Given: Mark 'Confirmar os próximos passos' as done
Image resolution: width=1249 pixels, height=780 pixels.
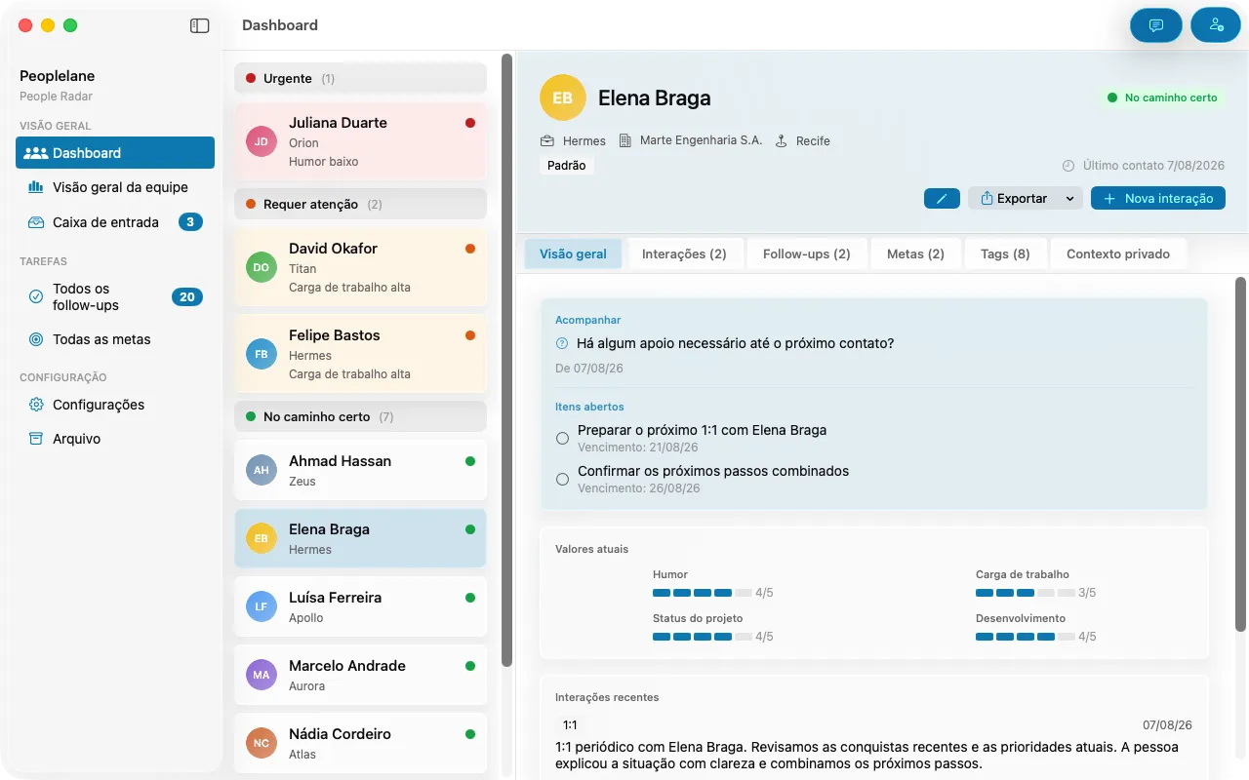Looking at the screenshot, I should 562,480.
